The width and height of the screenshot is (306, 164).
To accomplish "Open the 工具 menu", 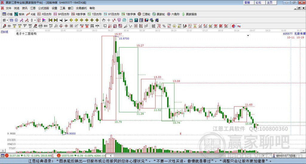I will 62,8.
